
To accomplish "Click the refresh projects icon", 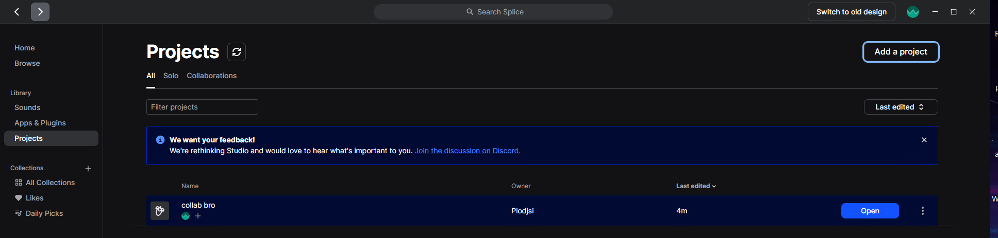I will click(237, 52).
